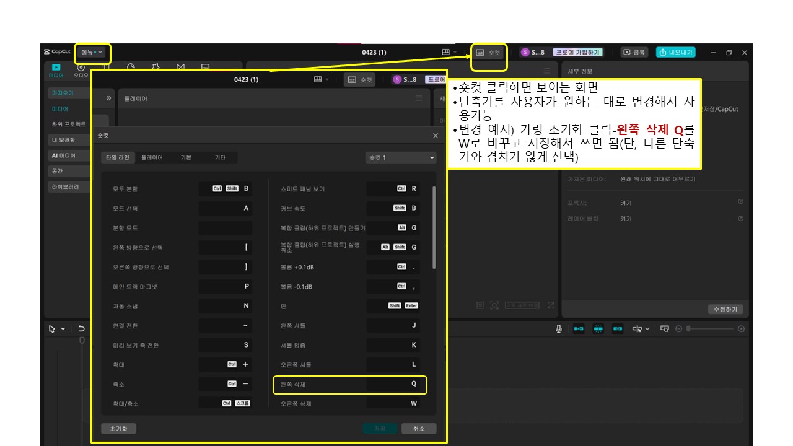
Task: Open 숏컷 from the main window top bar
Action: pos(488,53)
